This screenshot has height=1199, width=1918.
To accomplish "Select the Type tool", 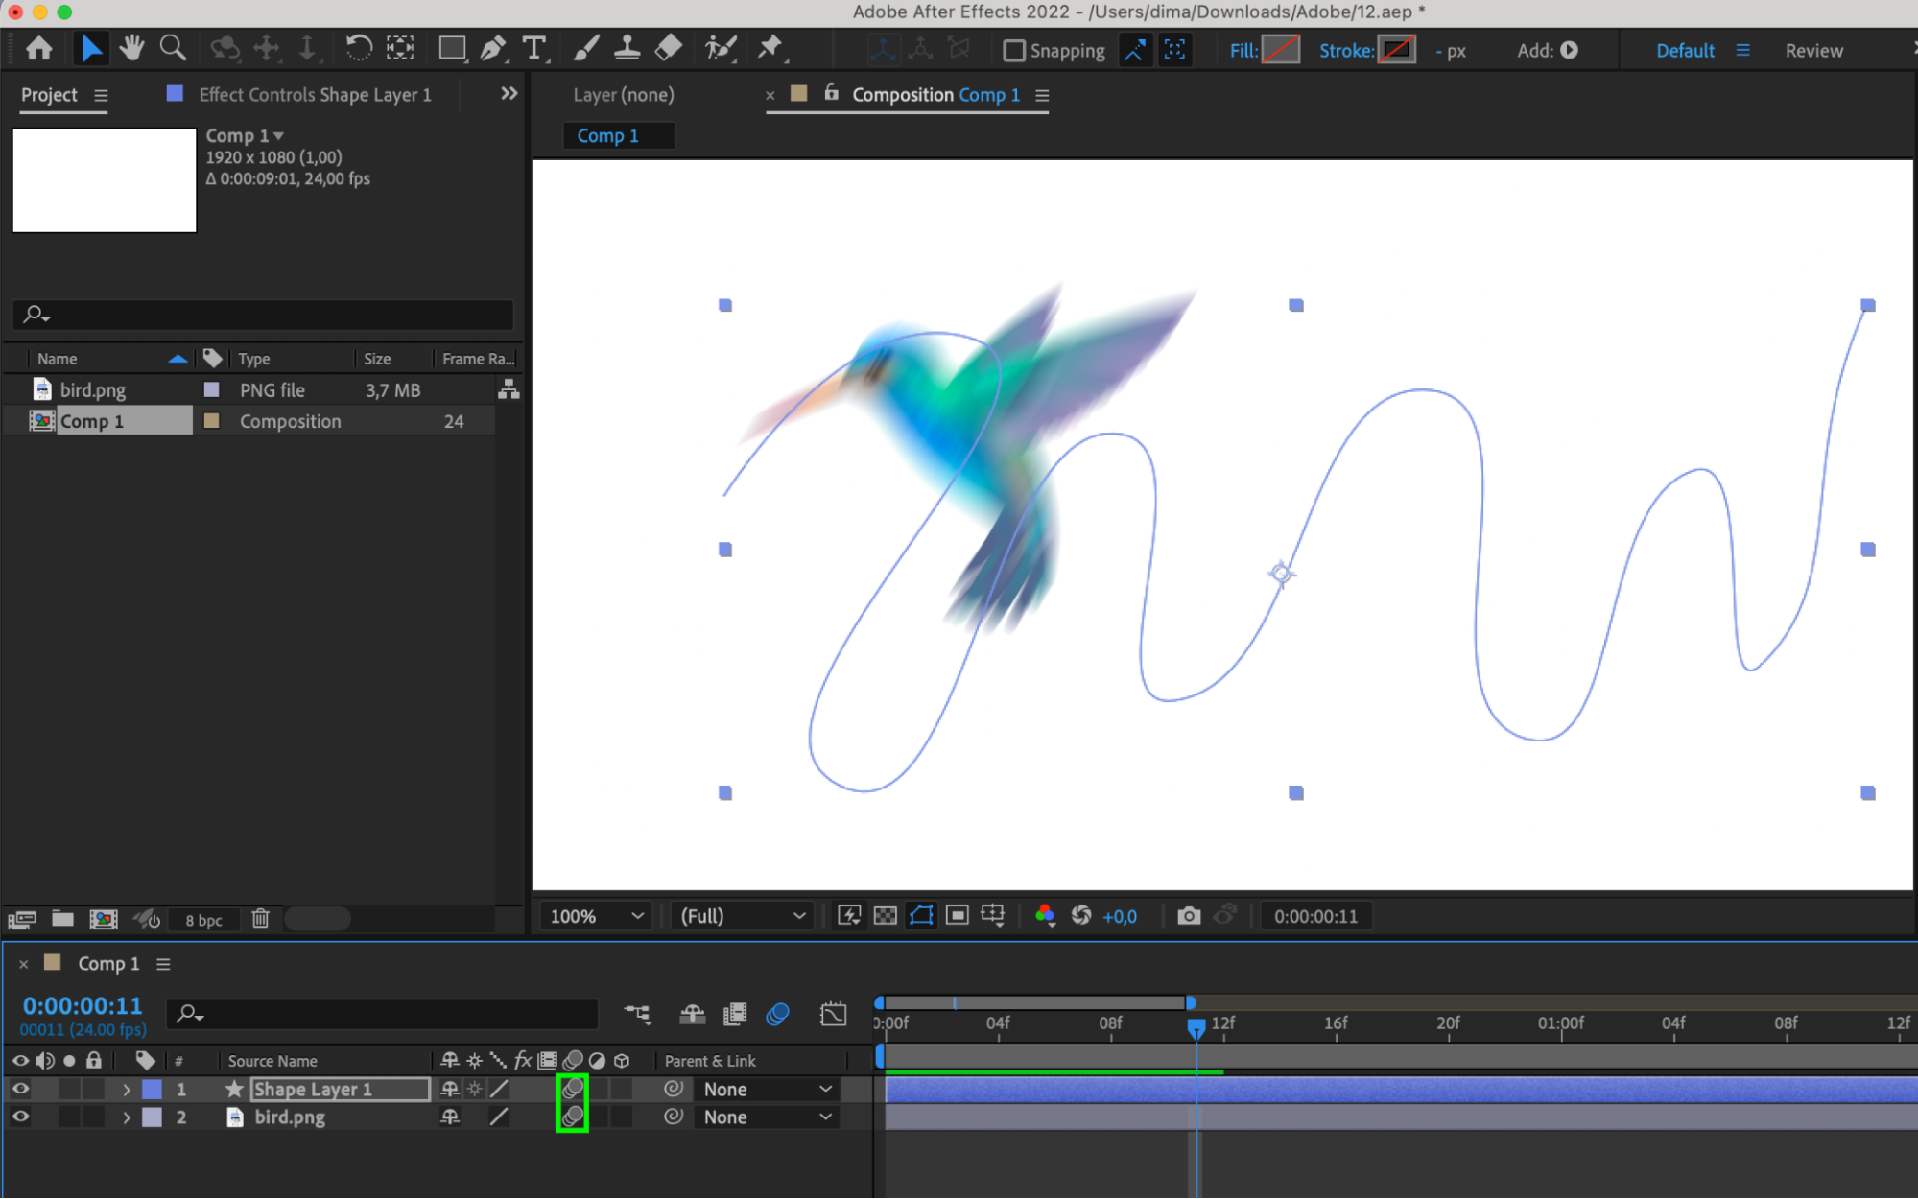I will point(533,49).
